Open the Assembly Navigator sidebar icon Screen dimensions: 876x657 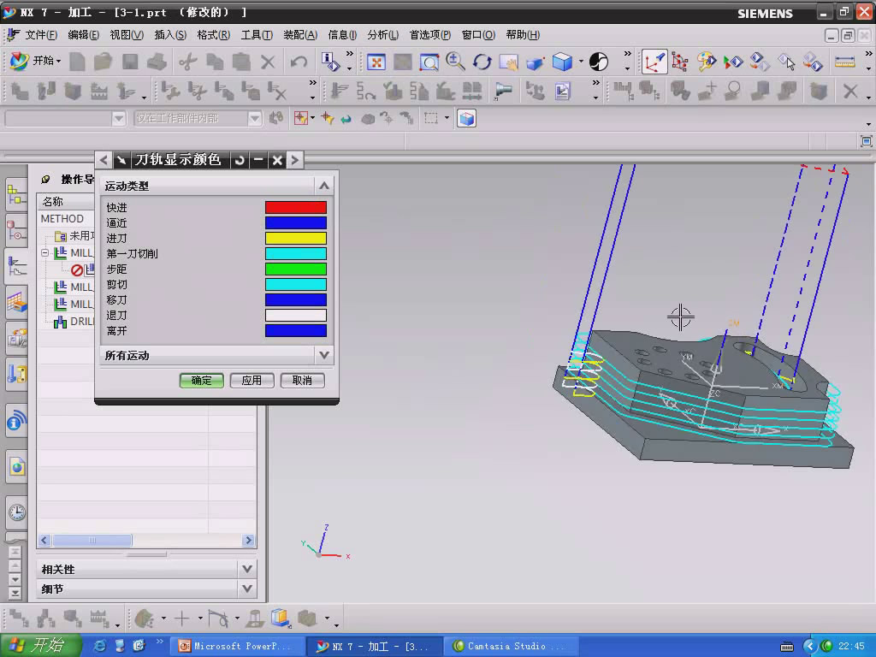tap(16, 194)
